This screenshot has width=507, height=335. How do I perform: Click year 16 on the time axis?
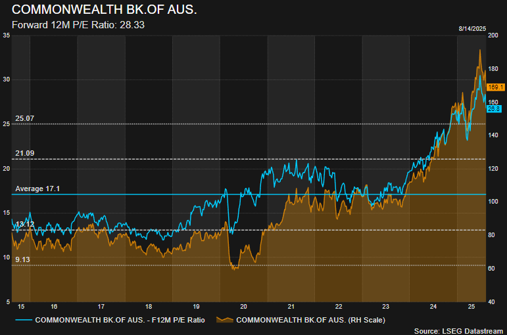click(x=53, y=307)
